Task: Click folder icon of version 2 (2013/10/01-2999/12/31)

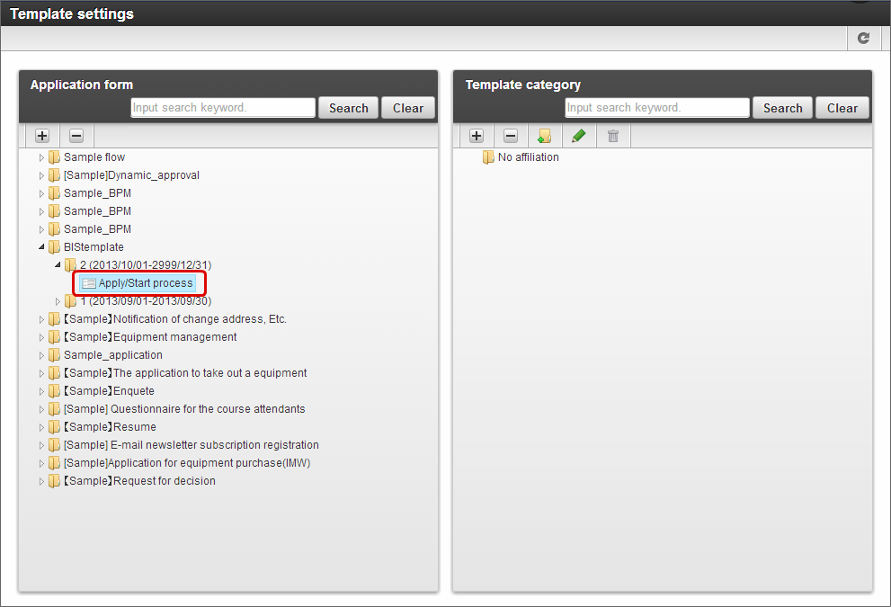Action: click(x=70, y=265)
